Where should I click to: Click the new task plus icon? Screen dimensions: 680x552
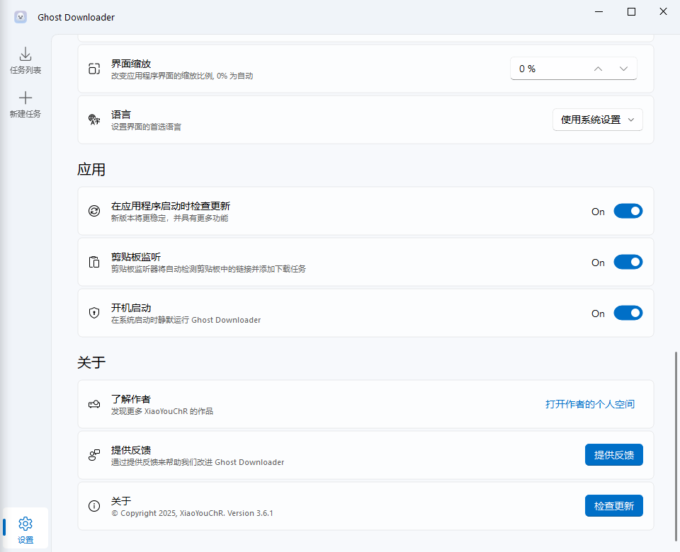point(25,98)
